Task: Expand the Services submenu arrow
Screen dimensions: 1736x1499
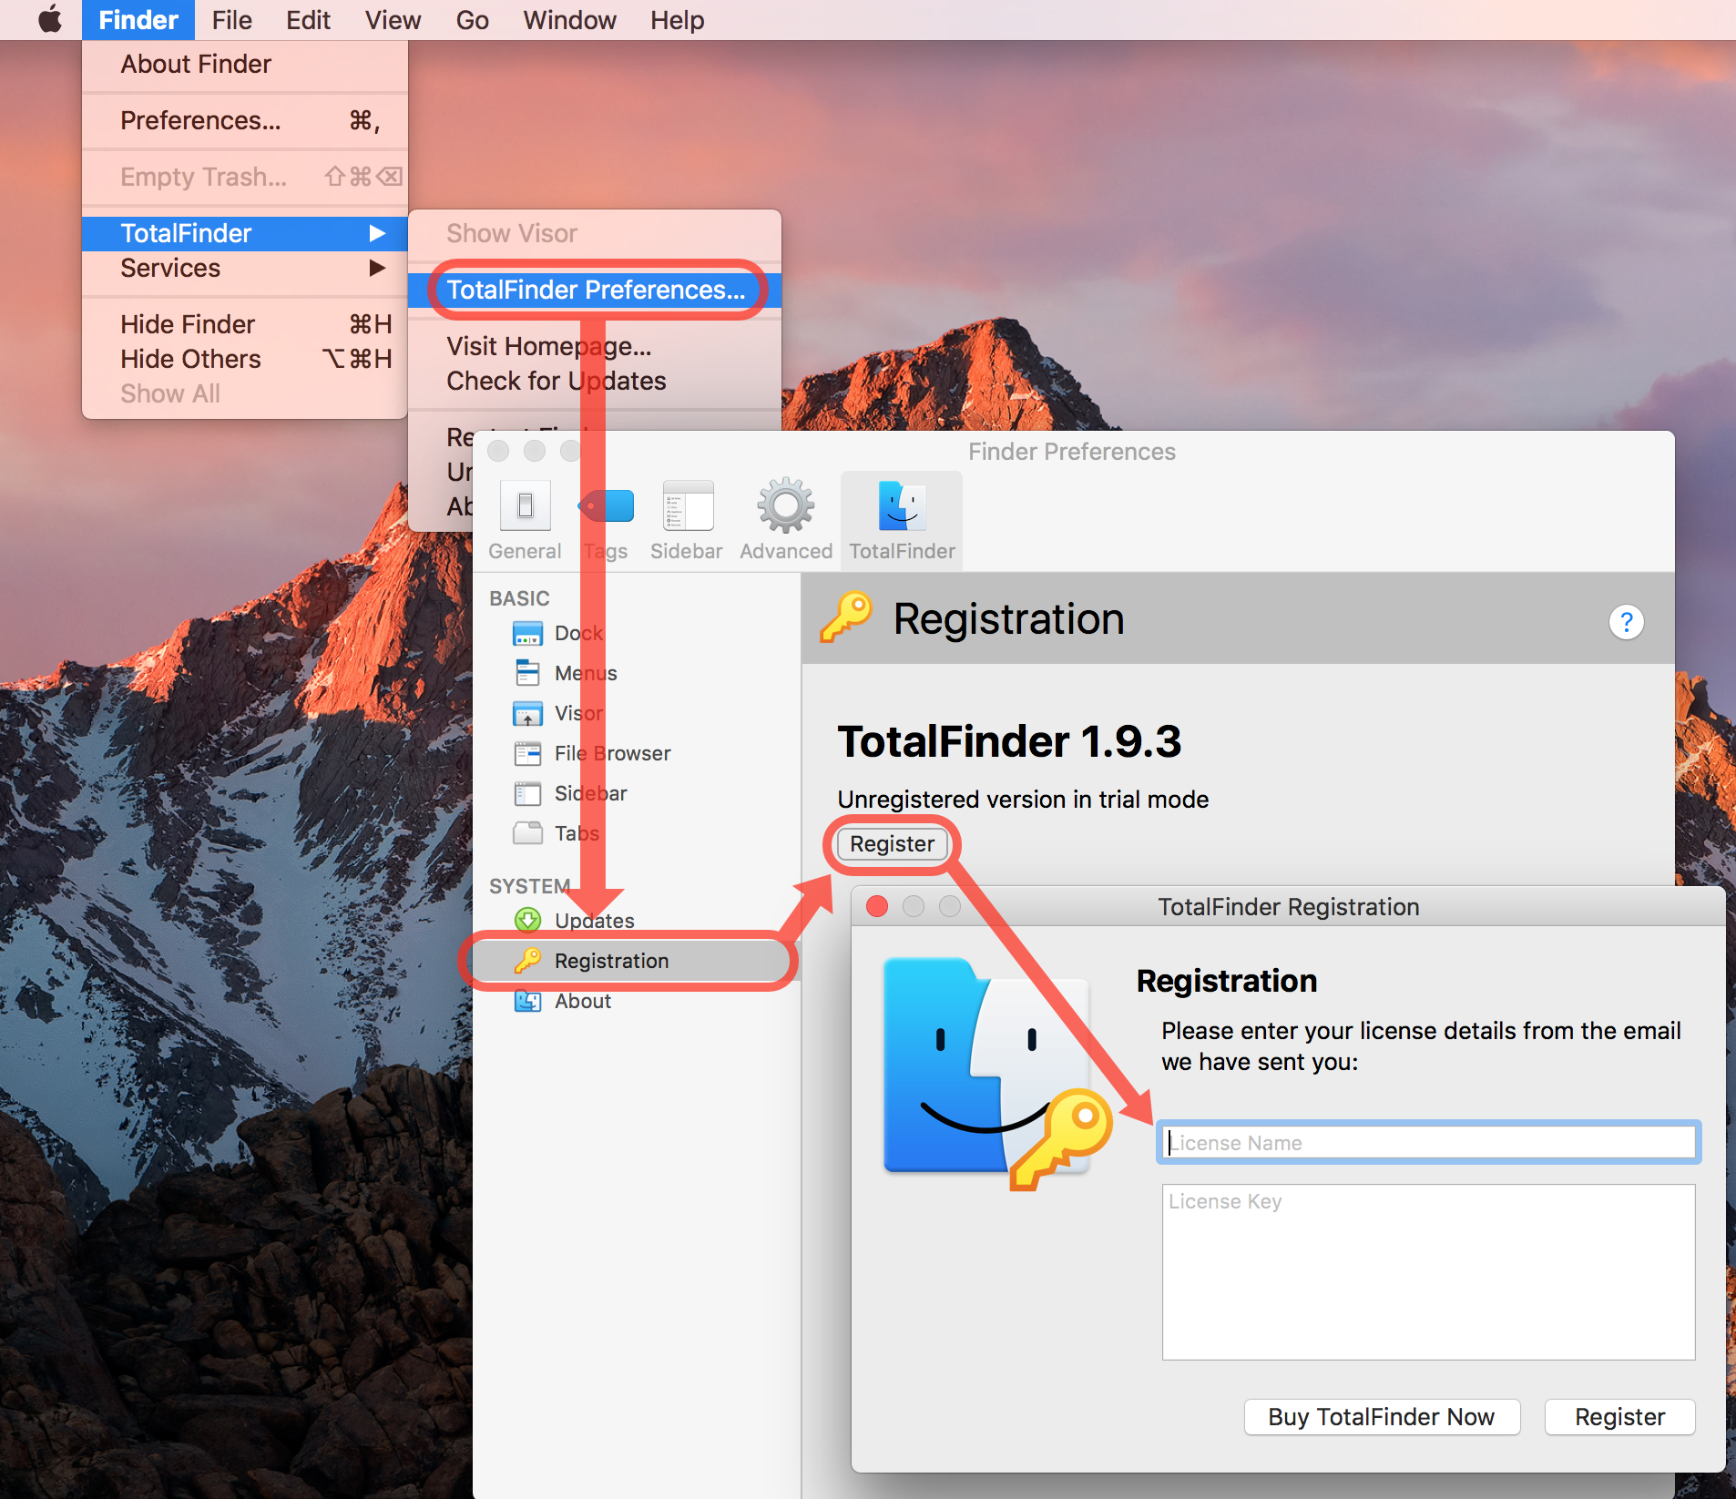Action: pos(377,268)
